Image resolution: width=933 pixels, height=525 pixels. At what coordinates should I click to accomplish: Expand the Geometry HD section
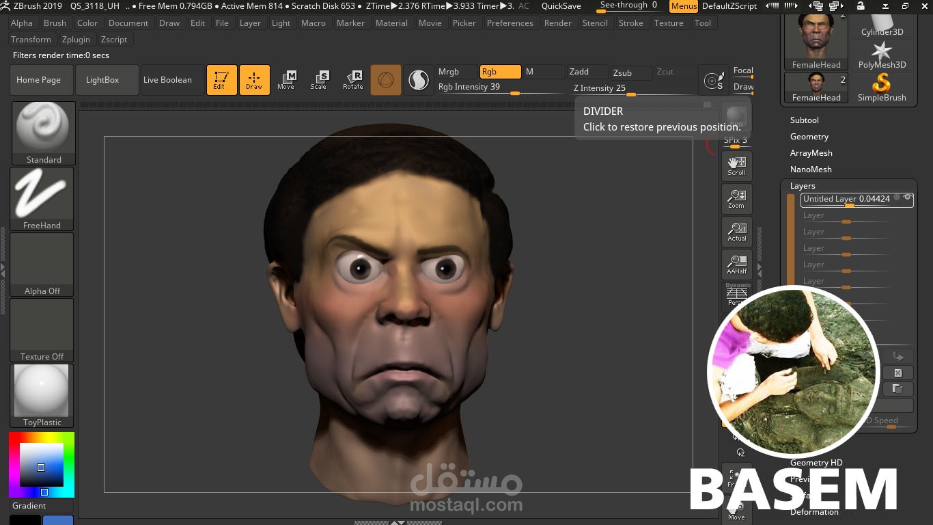tap(816, 463)
